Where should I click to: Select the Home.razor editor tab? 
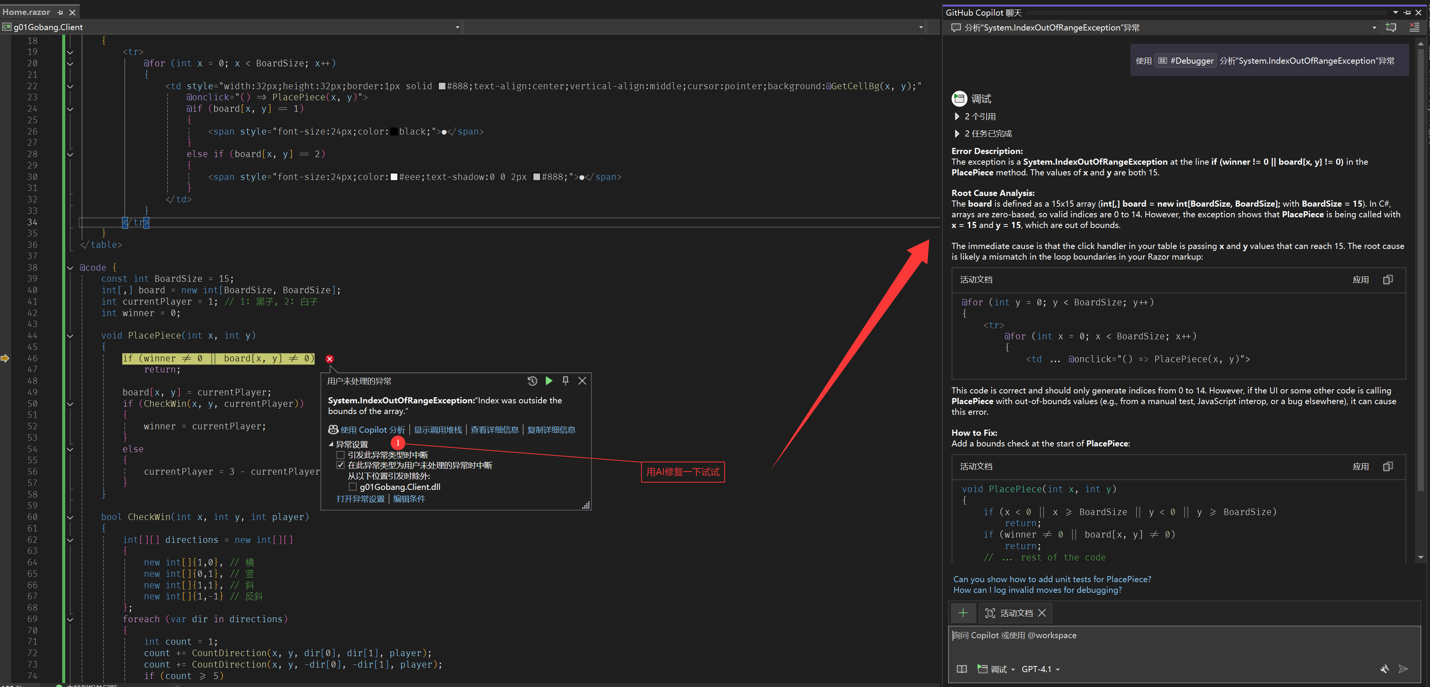click(27, 12)
